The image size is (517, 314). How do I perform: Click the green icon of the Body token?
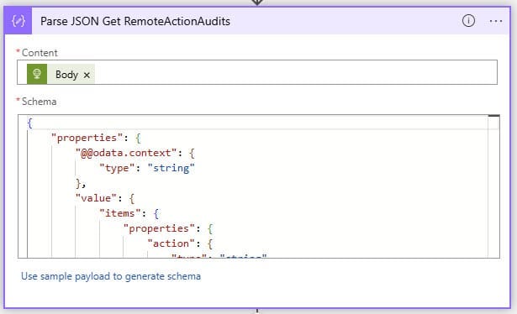tap(37, 74)
